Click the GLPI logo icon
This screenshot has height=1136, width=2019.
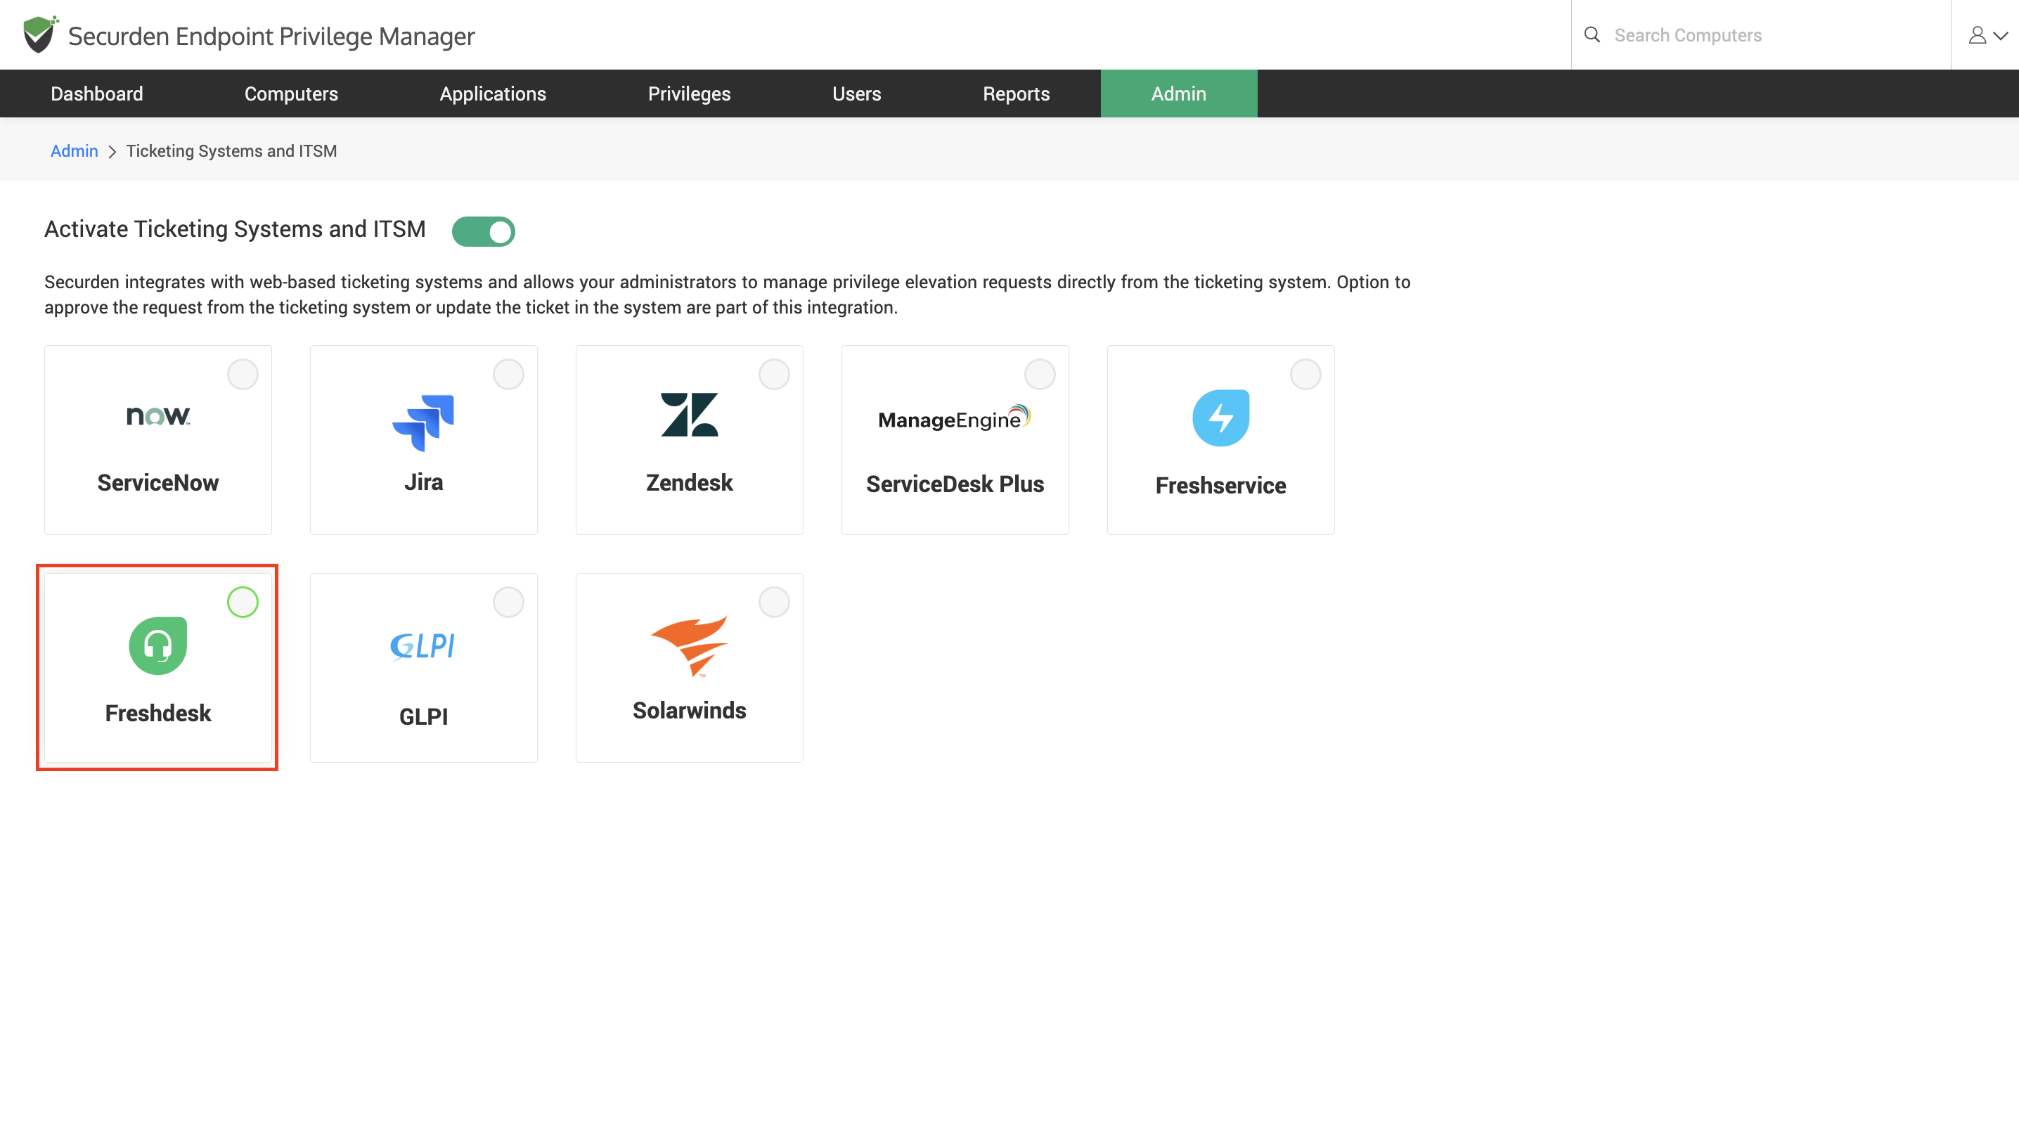tap(423, 646)
